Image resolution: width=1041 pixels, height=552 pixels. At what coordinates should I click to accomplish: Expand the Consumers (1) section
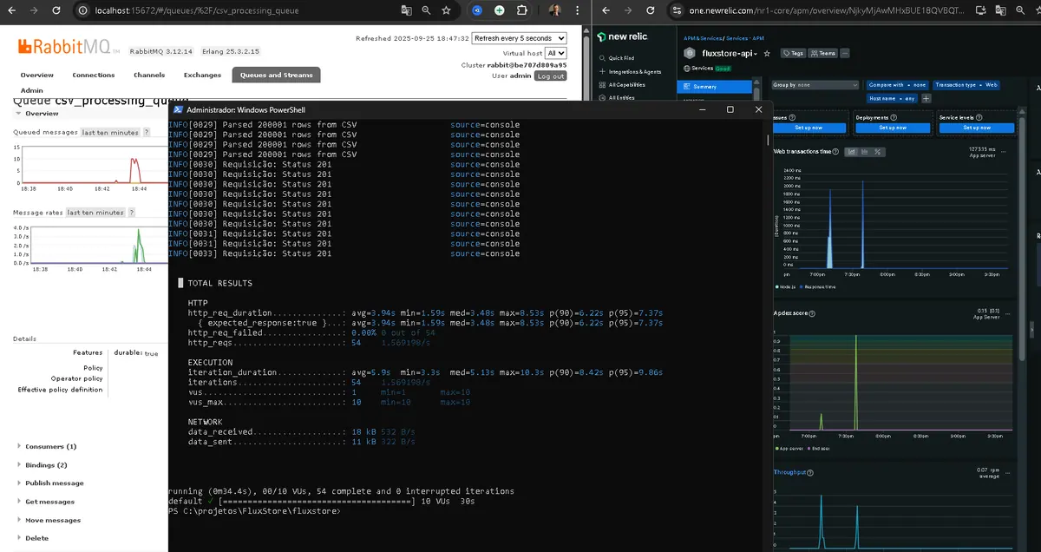click(x=51, y=446)
